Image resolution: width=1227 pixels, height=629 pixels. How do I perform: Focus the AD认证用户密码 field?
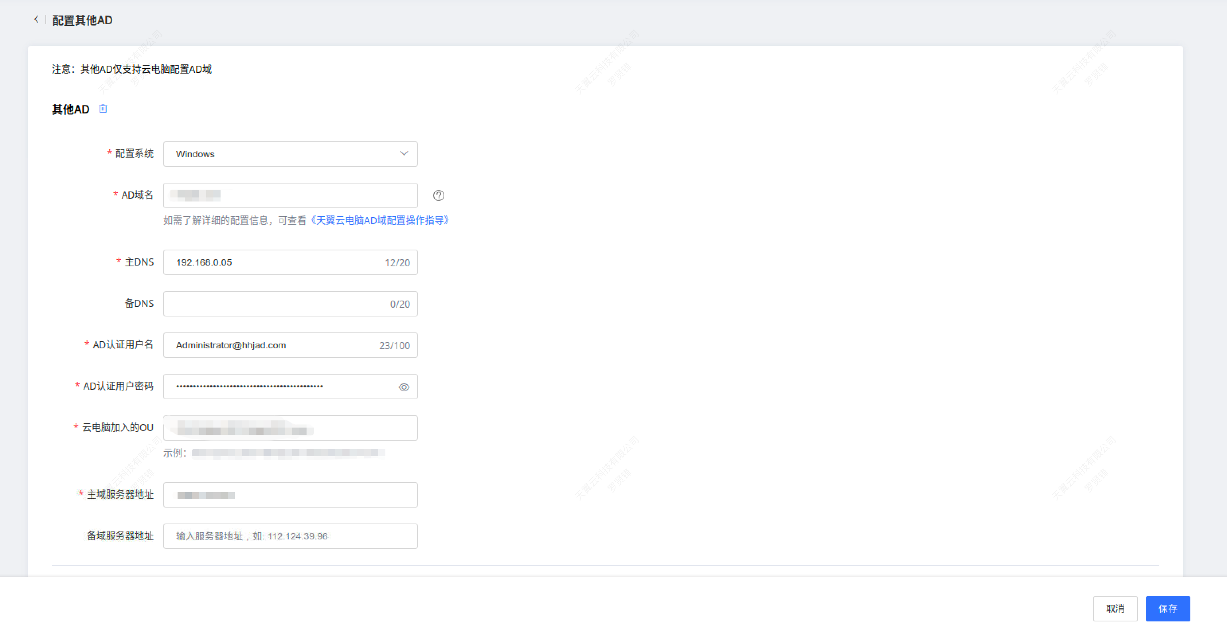290,387
